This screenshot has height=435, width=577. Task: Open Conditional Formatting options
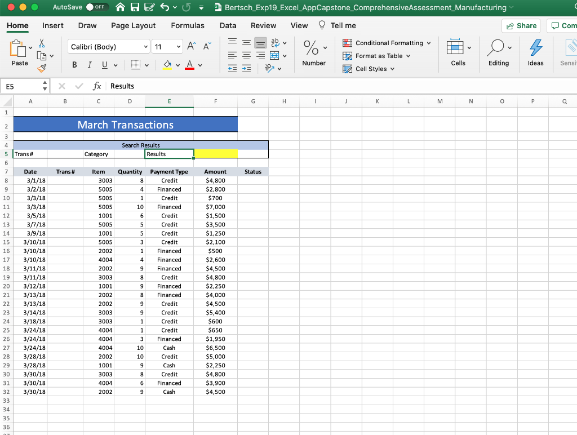[387, 43]
